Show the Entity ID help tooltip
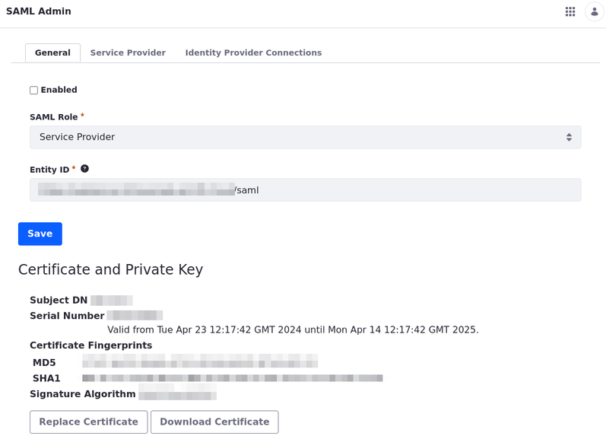 [x=84, y=169]
